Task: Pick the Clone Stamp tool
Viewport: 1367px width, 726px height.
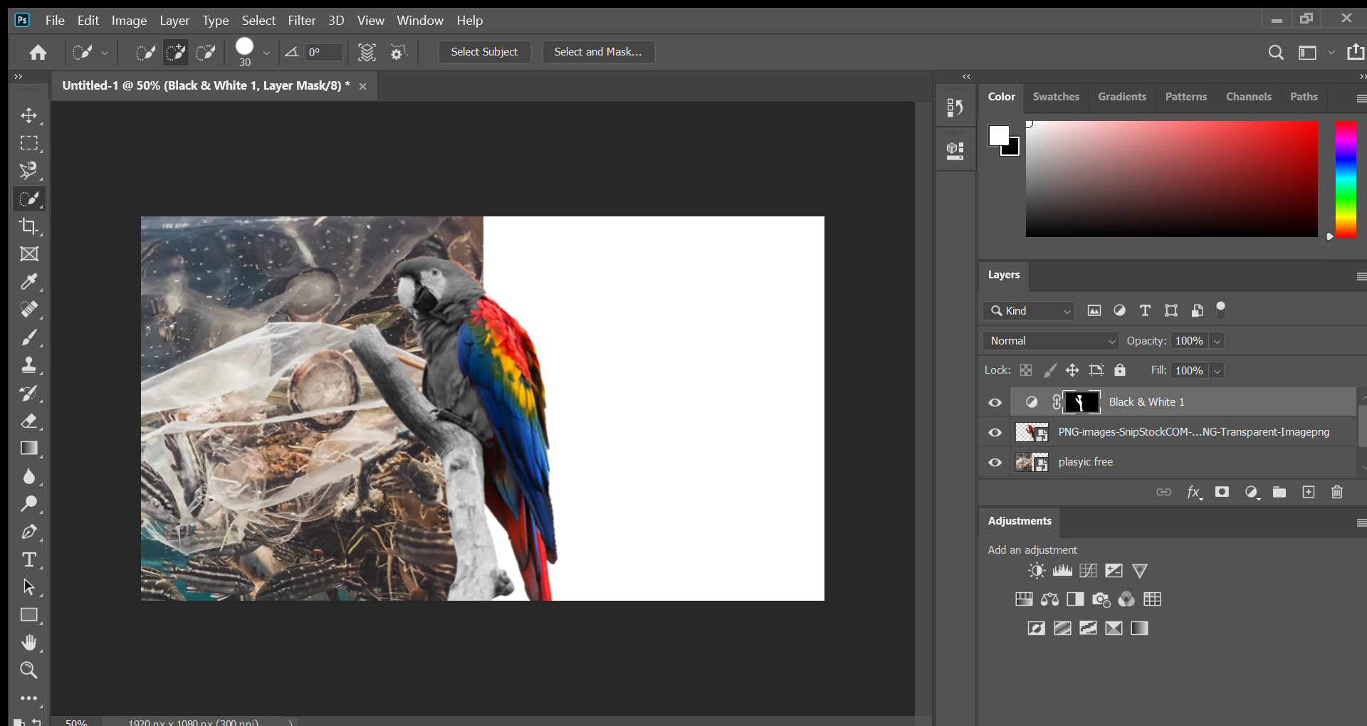Action: 29,365
